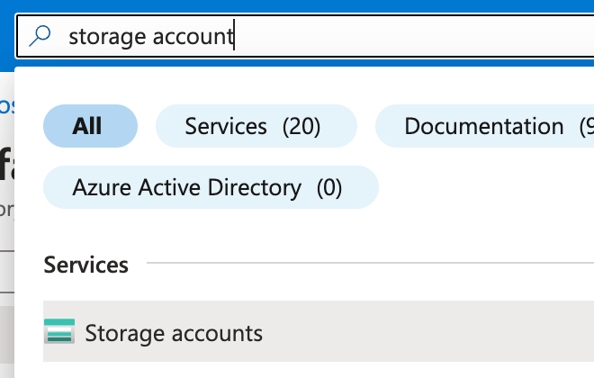Filter results by Services (20)

tap(256, 126)
